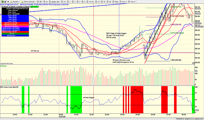Load the ym symbol shortcut
Image resolution: width=204 pixels, height=120 pixels.
tap(64, 2)
